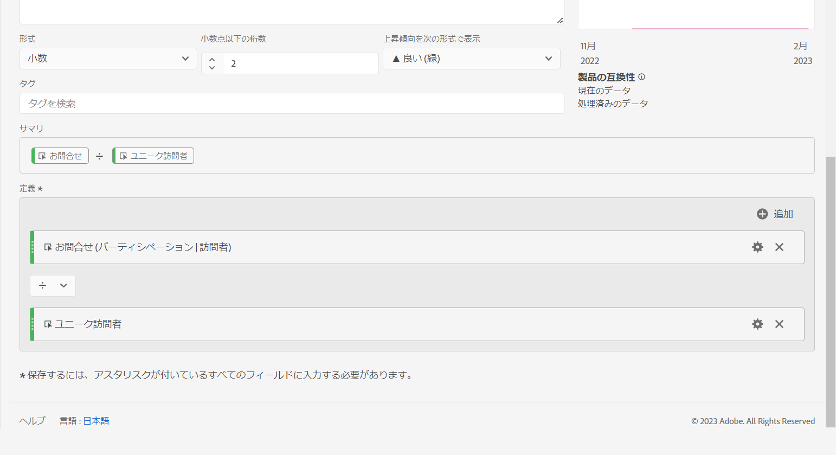Click the サマリ section label
This screenshot has height=455, width=836.
coord(31,129)
